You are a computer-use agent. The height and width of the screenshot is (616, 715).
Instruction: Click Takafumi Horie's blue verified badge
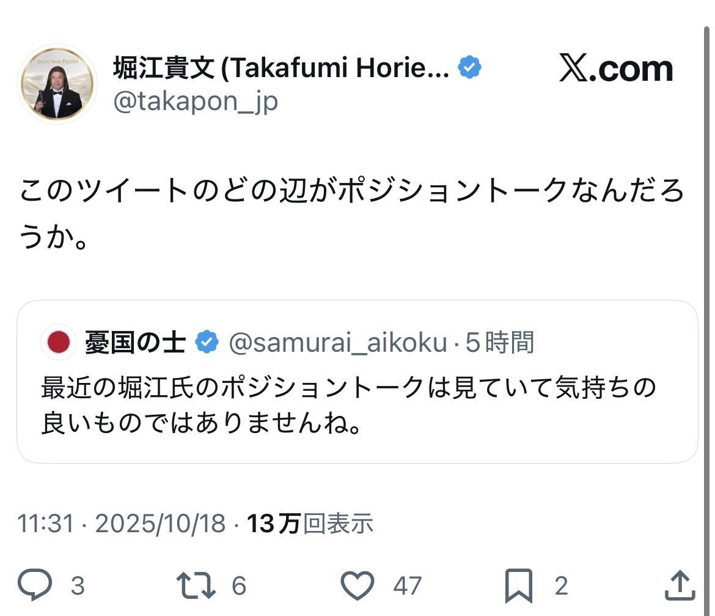469,69
